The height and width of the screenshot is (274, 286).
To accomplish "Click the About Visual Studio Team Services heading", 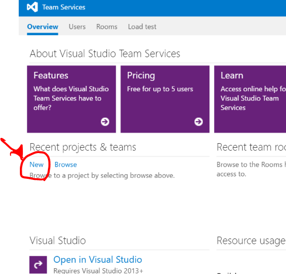I will (x=105, y=54).
